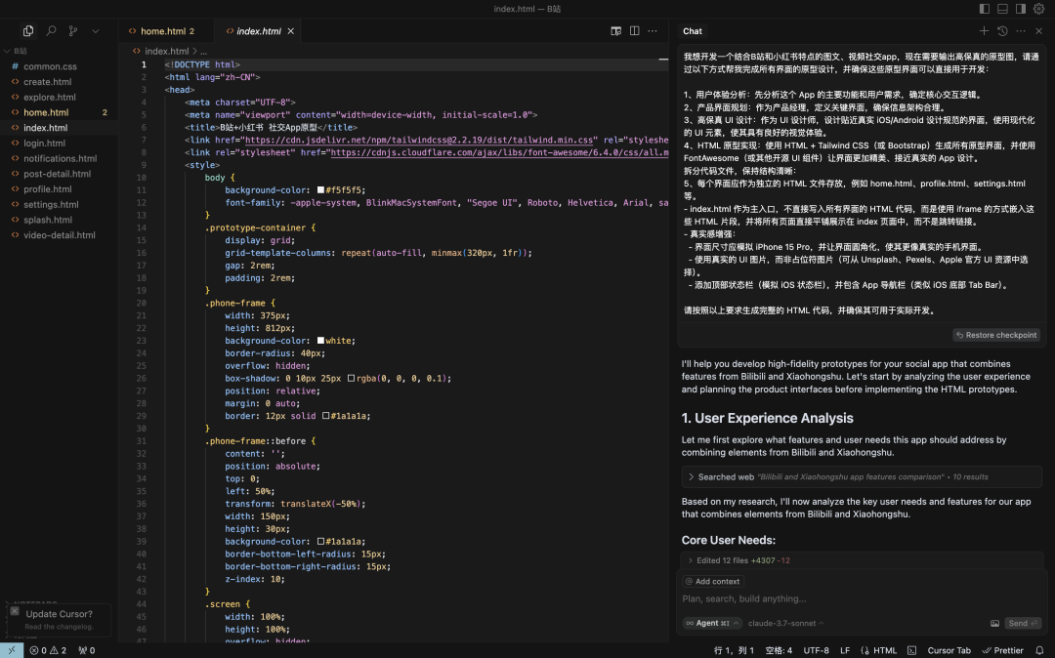Image resolution: width=1055 pixels, height=658 pixels.
Task: Open the Agent mode dropdown
Action: pyautogui.click(x=711, y=623)
